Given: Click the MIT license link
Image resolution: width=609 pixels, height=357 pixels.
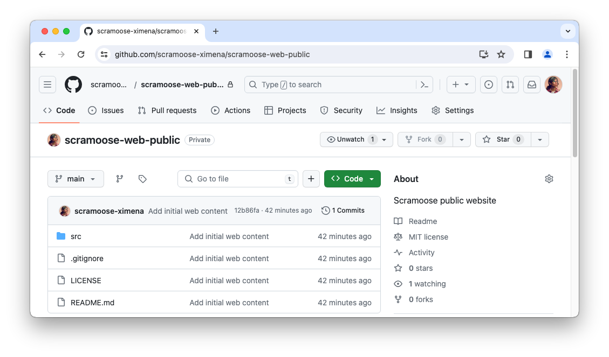Looking at the screenshot, I should pyautogui.click(x=428, y=237).
